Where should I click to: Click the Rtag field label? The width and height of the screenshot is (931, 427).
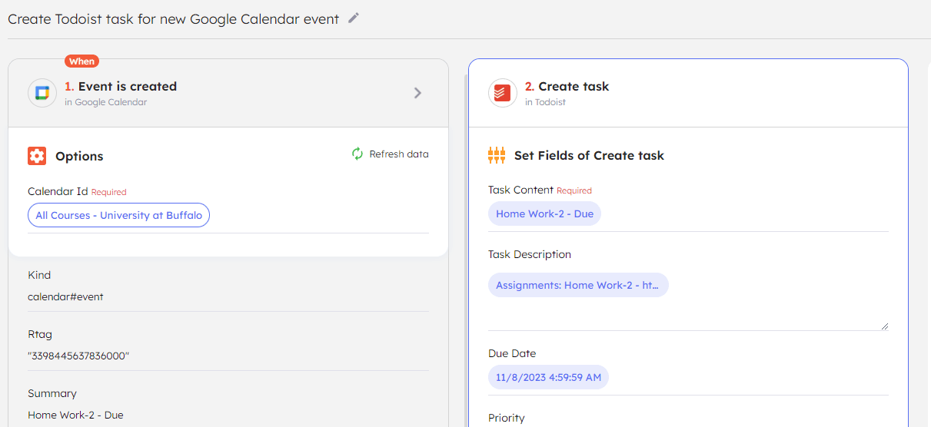pyautogui.click(x=40, y=334)
